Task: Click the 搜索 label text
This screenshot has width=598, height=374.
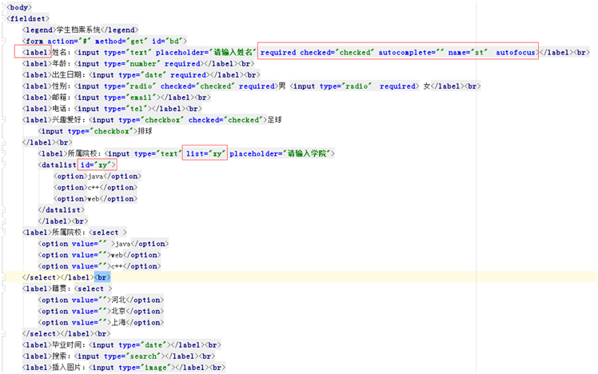Action: [x=59, y=356]
